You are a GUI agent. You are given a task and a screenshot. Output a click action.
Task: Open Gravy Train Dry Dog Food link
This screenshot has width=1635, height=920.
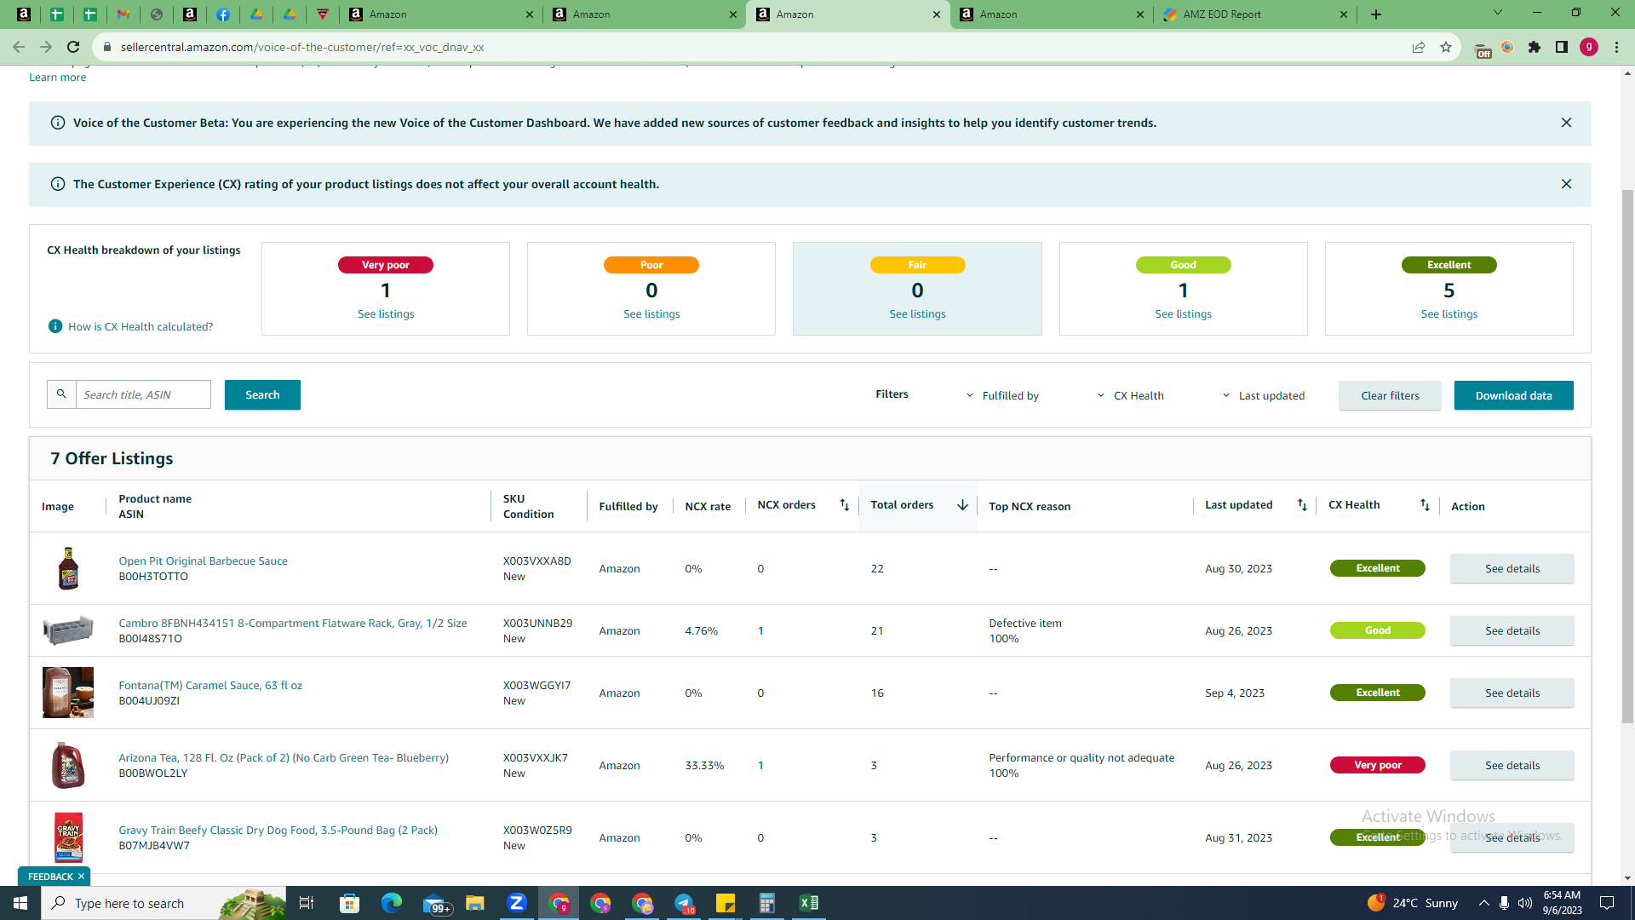tap(278, 831)
